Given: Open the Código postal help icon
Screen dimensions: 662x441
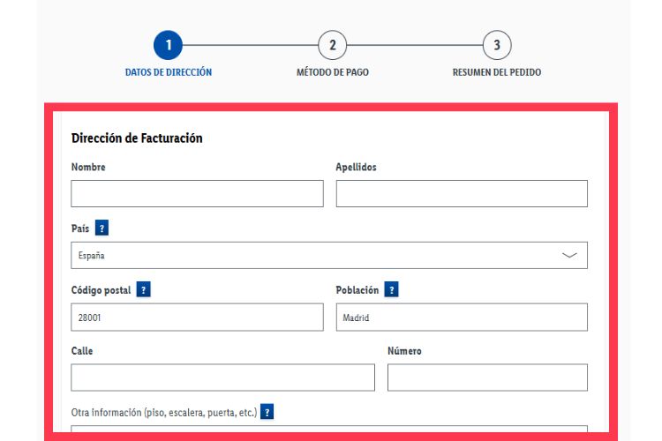Looking at the screenshot, I should click(x=144, y=289).
